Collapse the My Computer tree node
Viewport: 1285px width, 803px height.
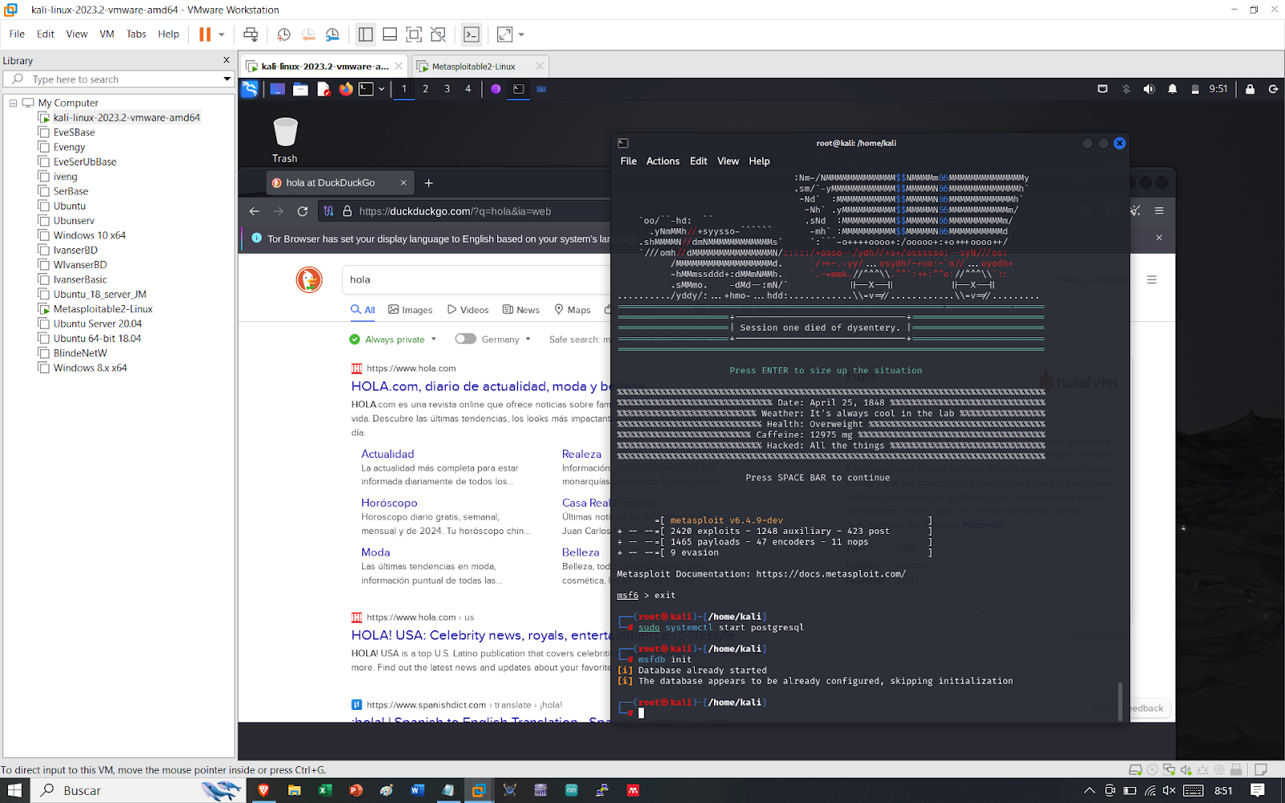(13, 103)
